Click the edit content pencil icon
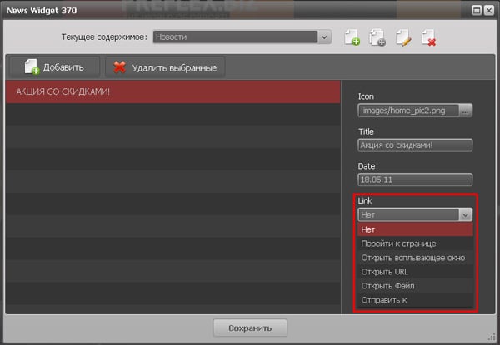This screenshot has width=500, height=345. [403, 37]
